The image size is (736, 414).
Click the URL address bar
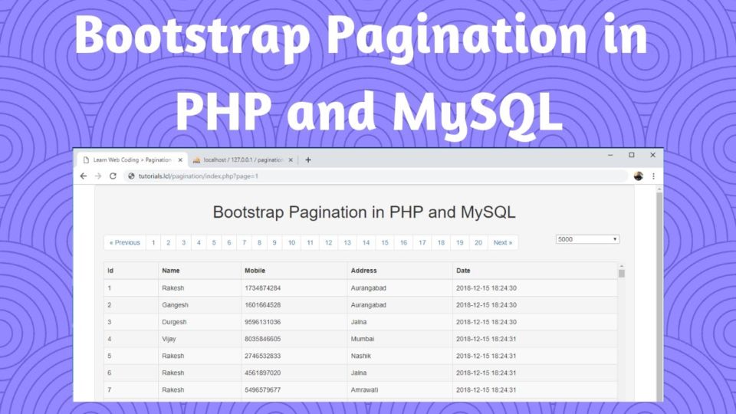[368, 176]
